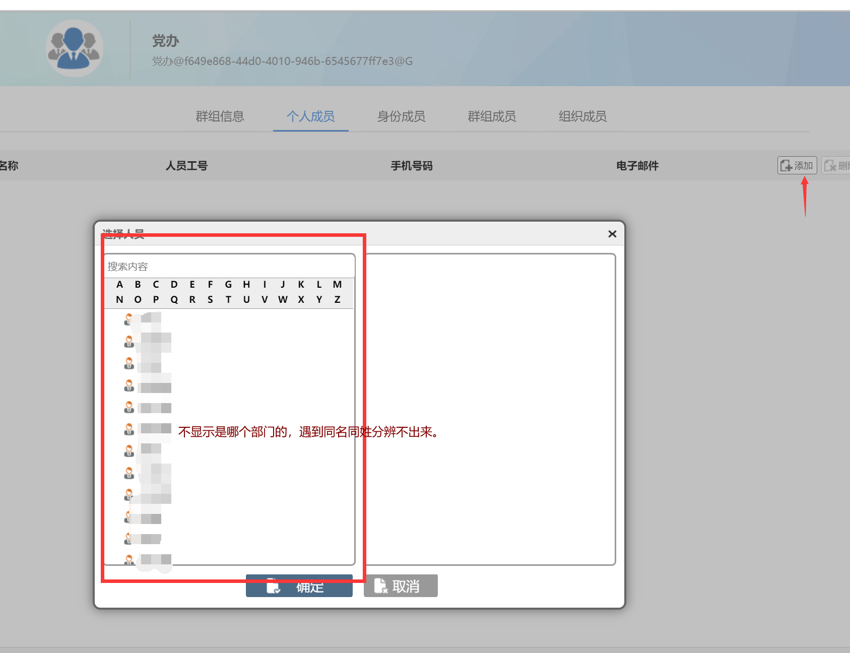This screenshot has height=653, width=850.
Task: Click the 删除 delete button beside 添加
Action: click(x=836, y=165)
